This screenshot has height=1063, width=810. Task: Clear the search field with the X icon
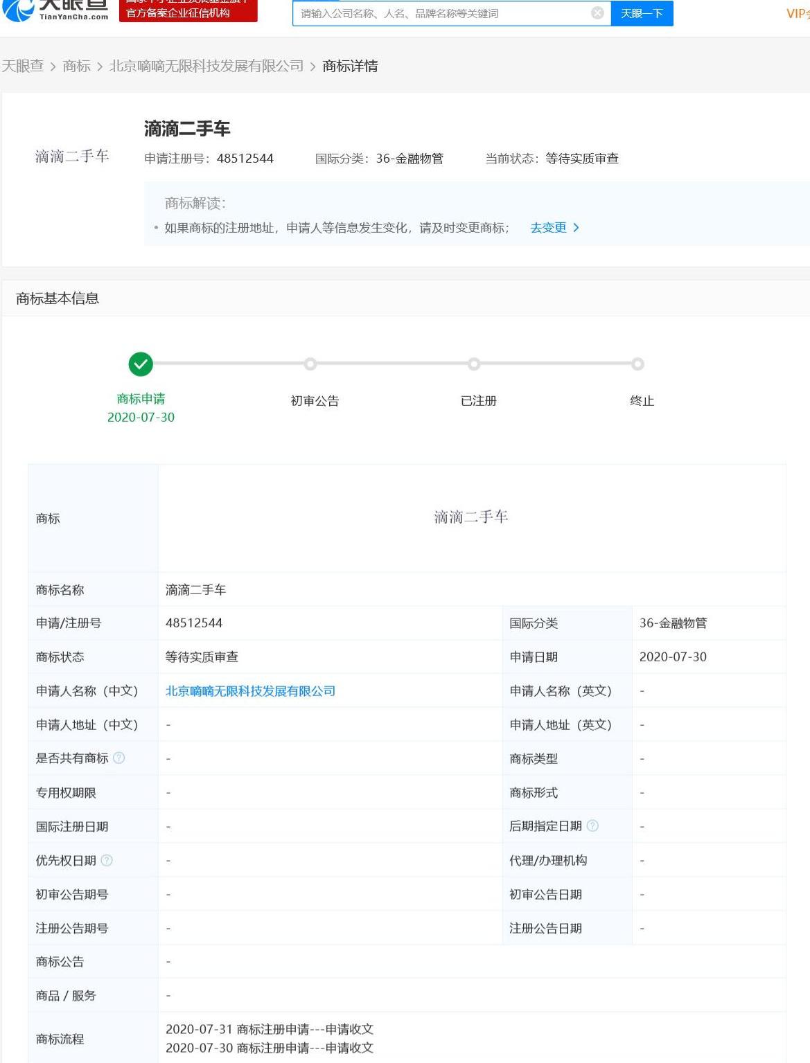[x=597, y=13]
